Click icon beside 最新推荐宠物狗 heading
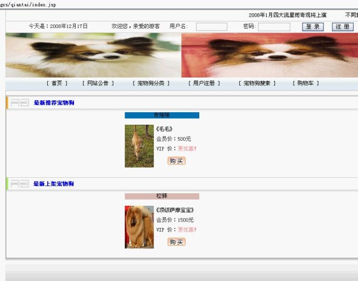 click(x=20, y=103)
